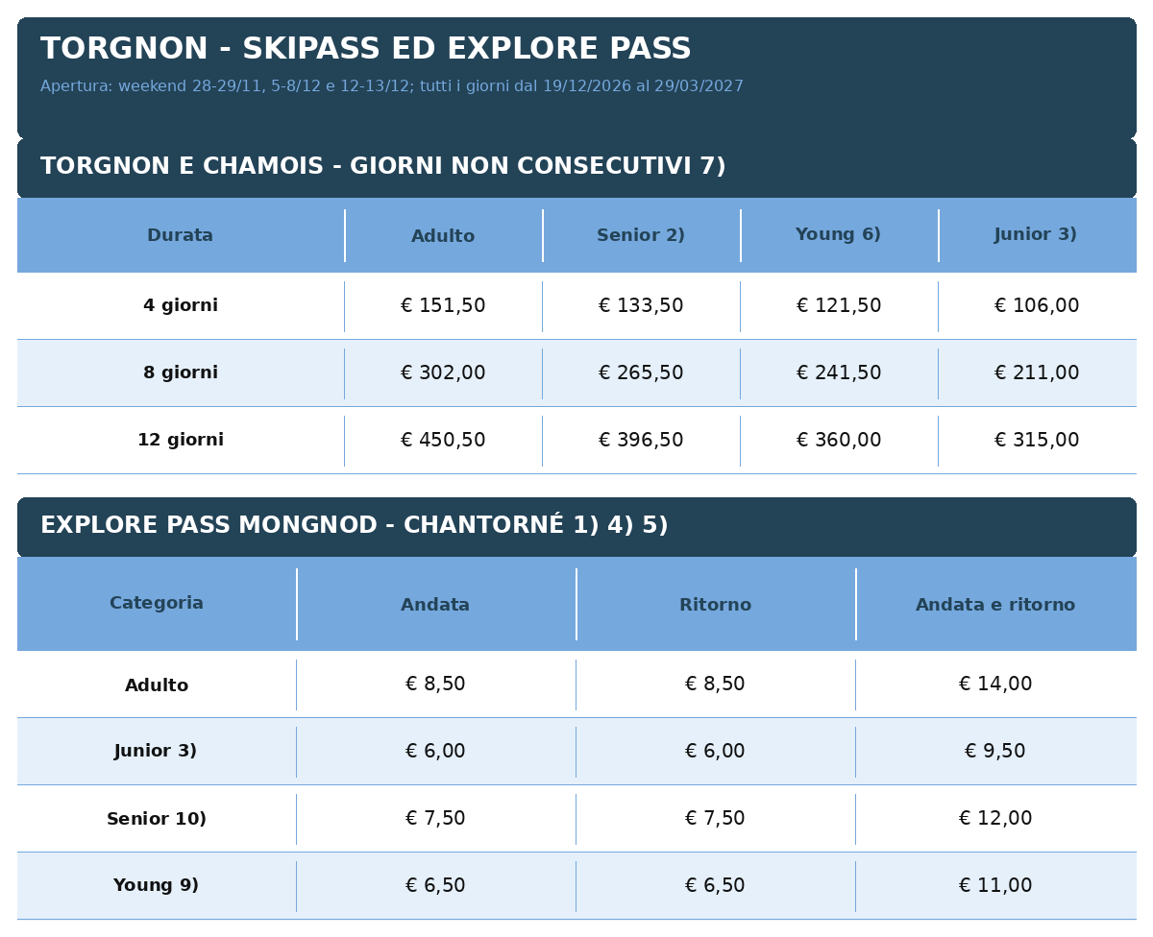Click the 12 giorni row label

[x=181, y=441]
